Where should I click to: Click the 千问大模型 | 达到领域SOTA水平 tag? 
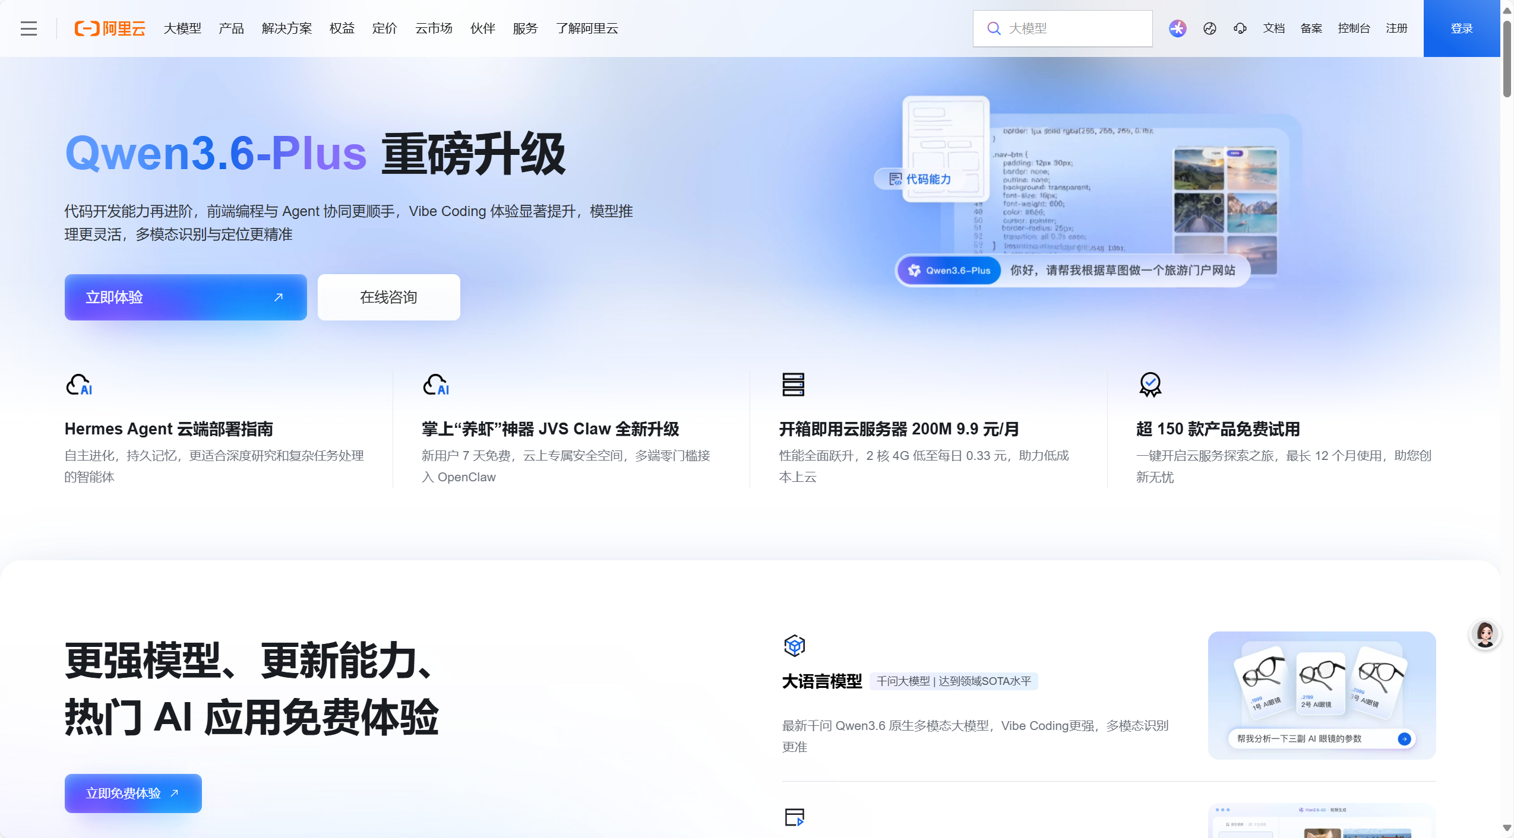954,681
